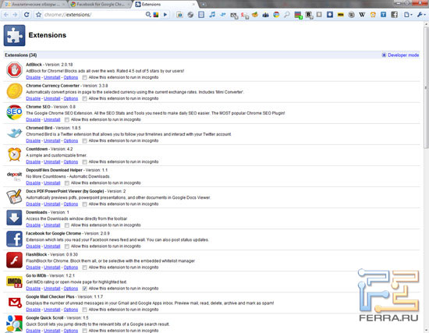Expand Developer mode section
Screen dimensions: 429x333
coord(400,55)
